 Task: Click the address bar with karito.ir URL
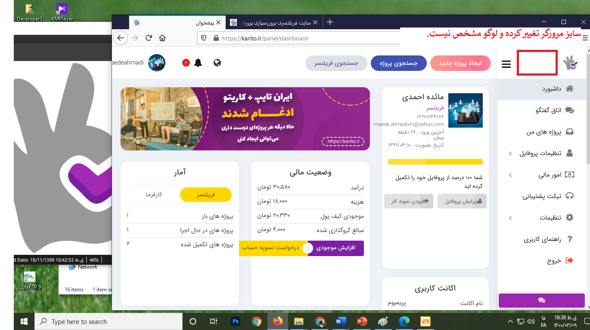pos(298,38)
